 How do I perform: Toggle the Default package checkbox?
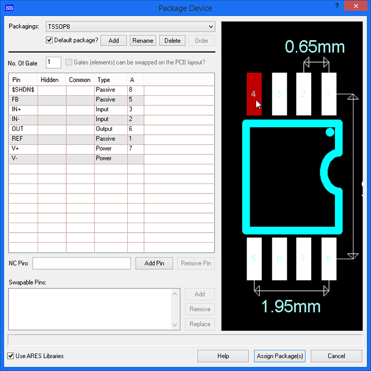click(x=49, y=40)
